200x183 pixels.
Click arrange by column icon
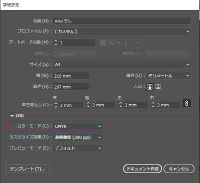[126, 43]
